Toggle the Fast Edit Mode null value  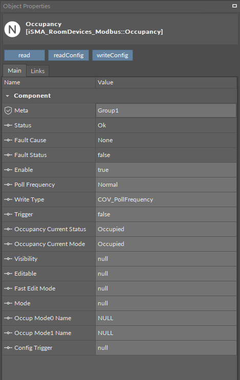(x=166, y=288)
